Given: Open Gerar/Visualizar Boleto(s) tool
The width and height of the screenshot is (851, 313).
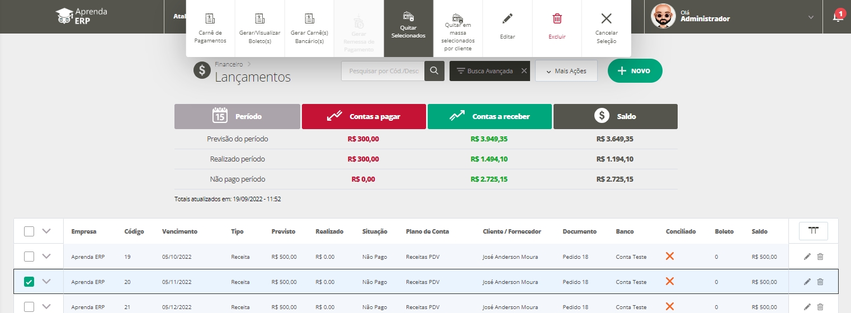Looking at the screenshot, I should point(259,18).
